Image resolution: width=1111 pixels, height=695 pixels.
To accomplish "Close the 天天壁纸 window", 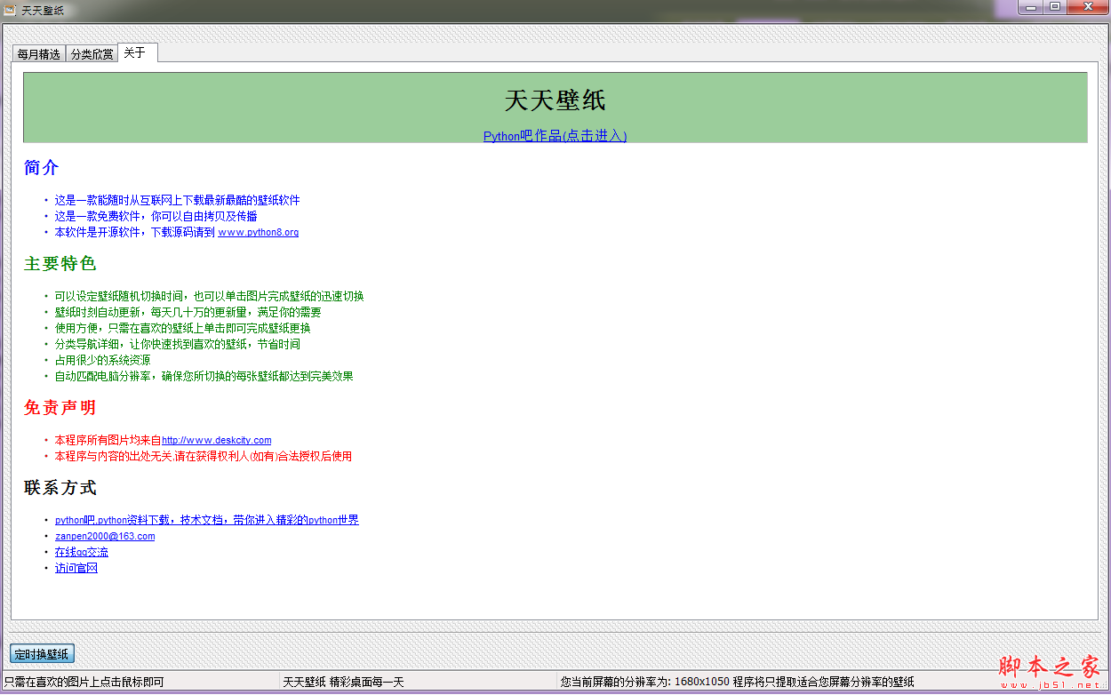I will tap(1086, 8).
